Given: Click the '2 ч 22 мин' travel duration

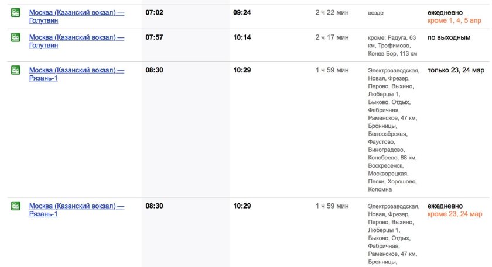Looking at the screenshot, I should (332, 12).
